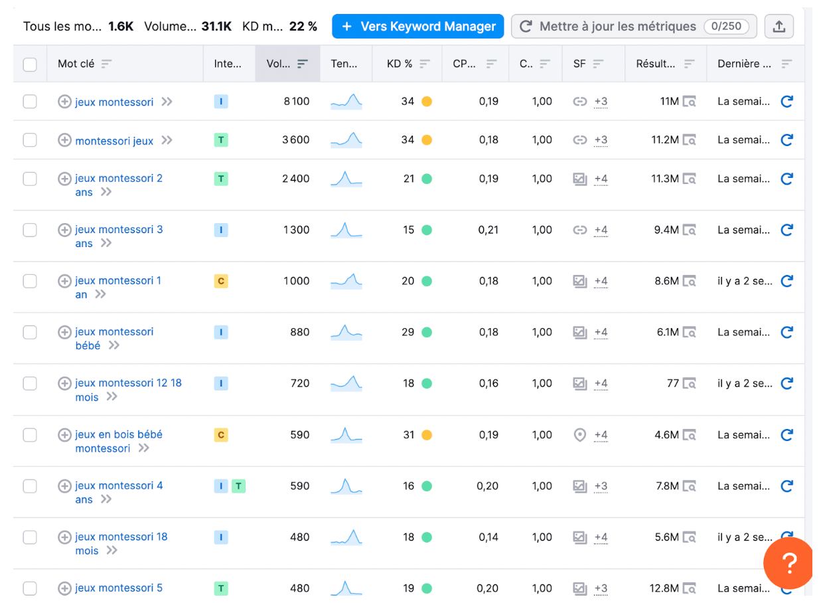Check the jeux montessori 1 an checkbox
Image resolution: width=819 pixels, height=603 pixels.
coord(30,281)
